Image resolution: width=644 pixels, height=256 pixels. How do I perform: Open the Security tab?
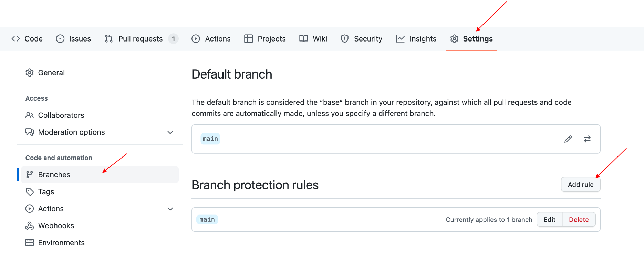point(361,39)
